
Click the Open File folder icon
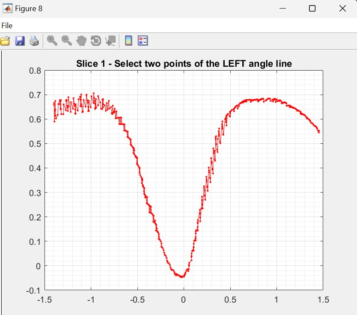coord(5,41)
